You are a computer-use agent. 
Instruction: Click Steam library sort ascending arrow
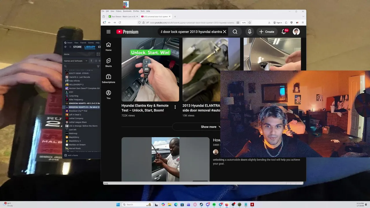(91, 61)
